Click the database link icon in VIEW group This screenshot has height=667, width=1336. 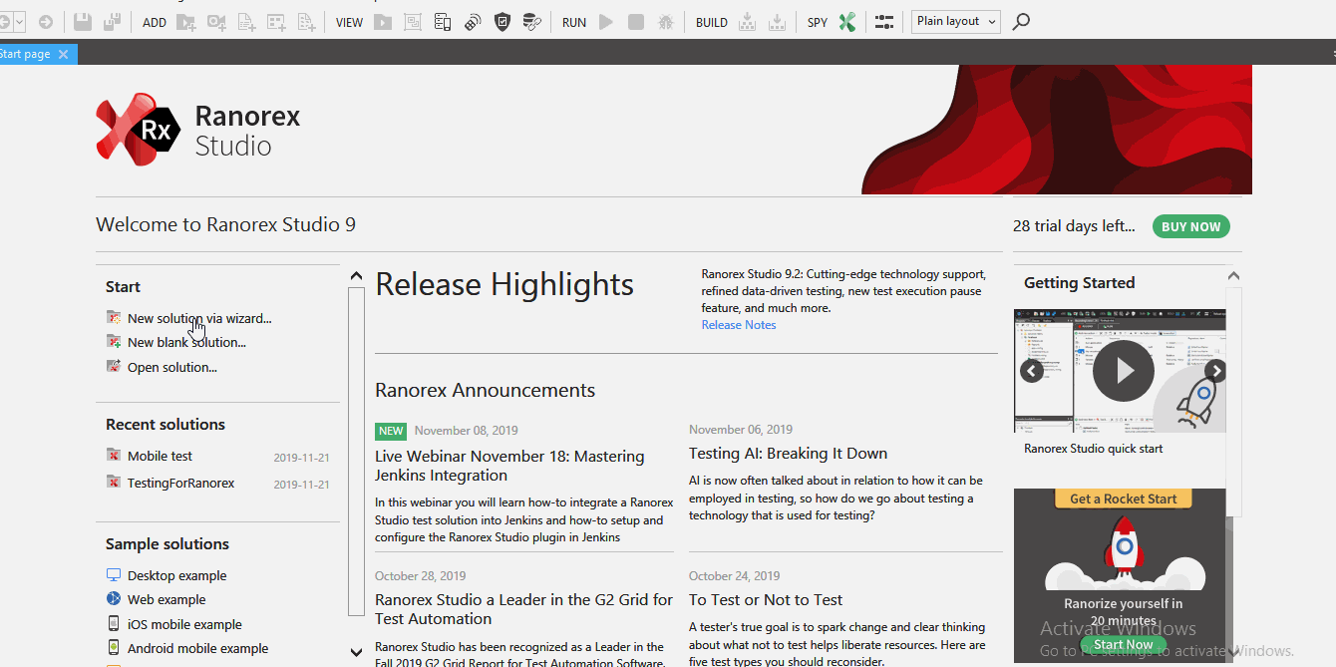[532, 22]
